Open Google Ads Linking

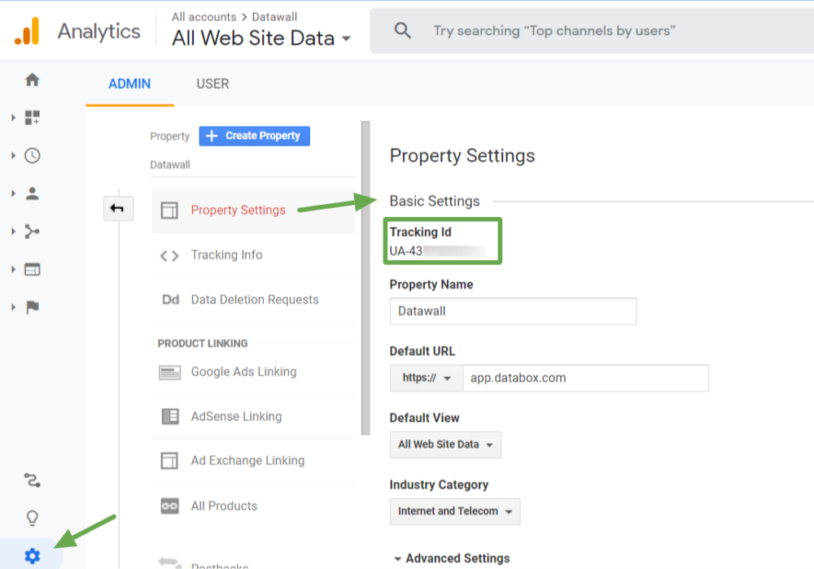243,371
